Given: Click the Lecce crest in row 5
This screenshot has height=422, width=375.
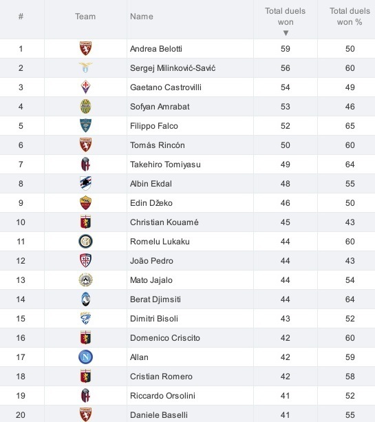Looking at the screenshot, I should coord(85,126).
